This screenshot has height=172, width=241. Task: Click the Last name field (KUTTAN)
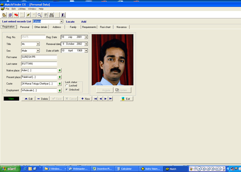tap(39, 64)
